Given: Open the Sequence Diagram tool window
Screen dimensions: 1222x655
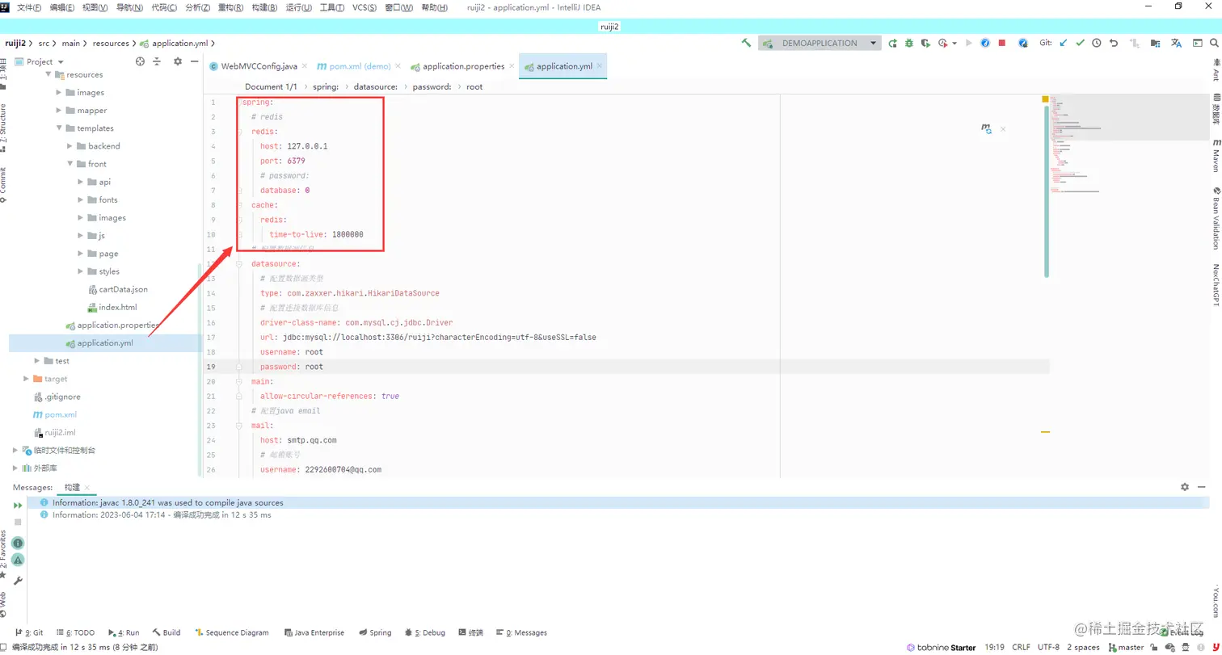Looking at the screenshot, I should pyautogui.click(x=232, y=632).
